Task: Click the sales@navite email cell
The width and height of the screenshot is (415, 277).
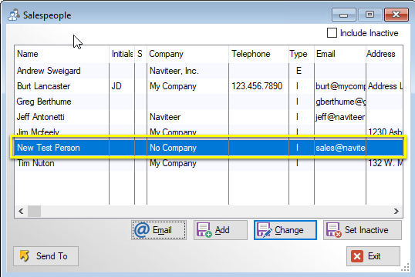Action: [x=340, y=148]
